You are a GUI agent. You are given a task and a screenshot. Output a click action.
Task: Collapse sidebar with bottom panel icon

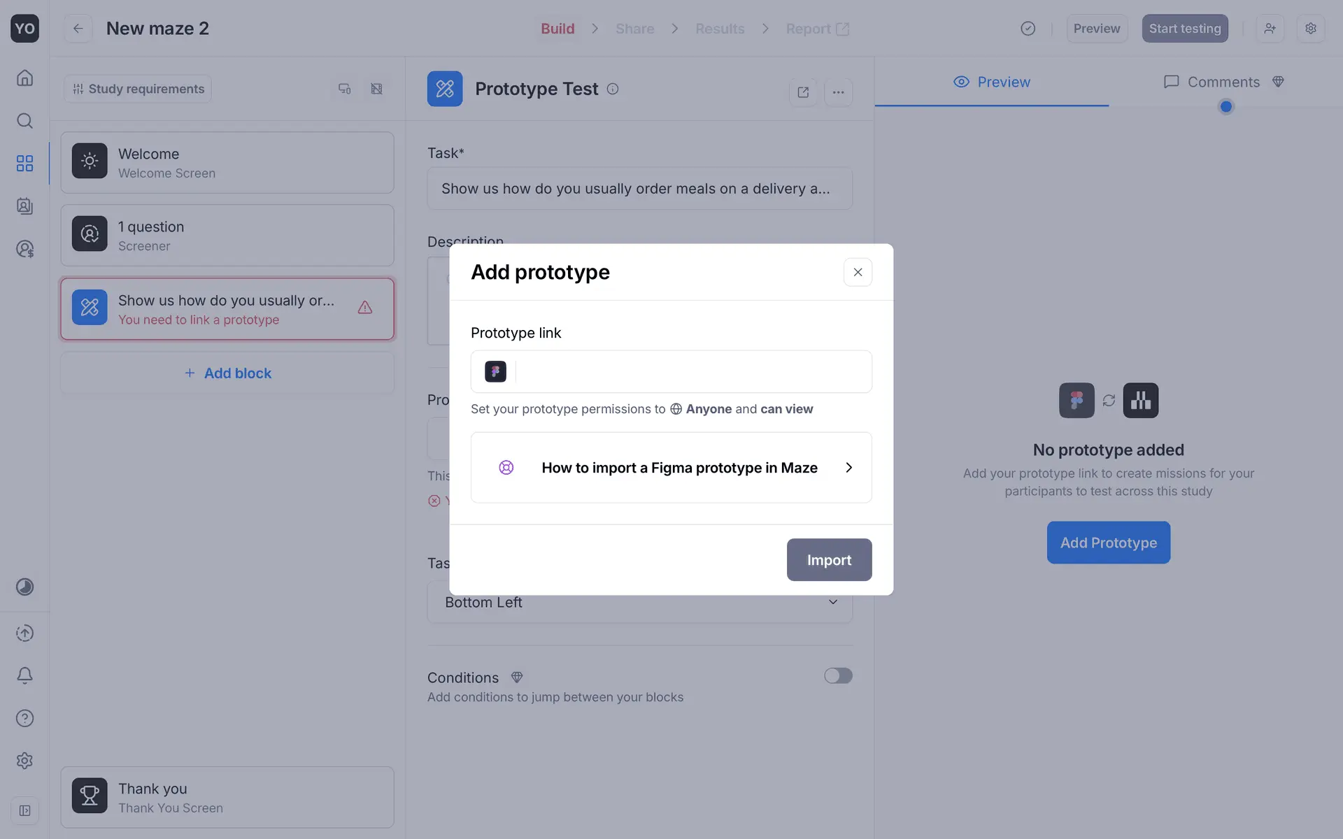coord(24,810)
